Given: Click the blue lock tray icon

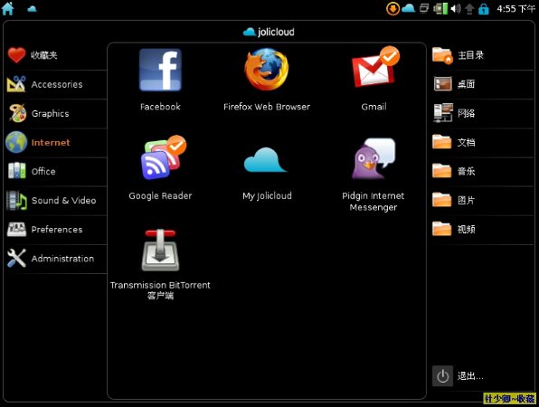Looking at the screenshot, I should point(484,9).
